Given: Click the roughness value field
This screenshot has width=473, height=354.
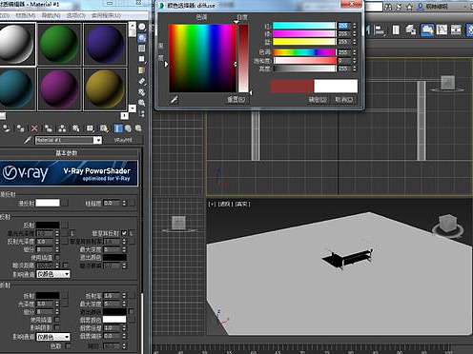Looking at the screenshot, I should tap(113, 203).
